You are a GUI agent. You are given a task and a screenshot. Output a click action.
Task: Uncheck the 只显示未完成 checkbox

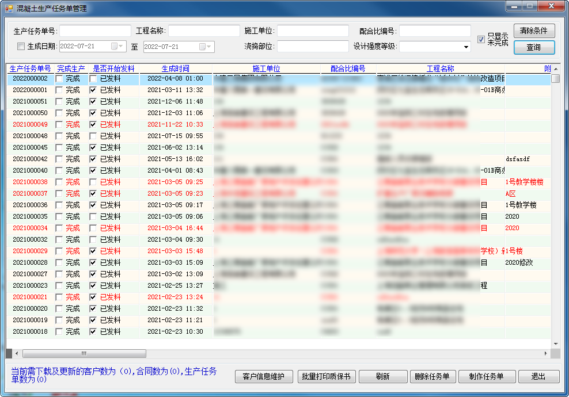pos(481,39)
